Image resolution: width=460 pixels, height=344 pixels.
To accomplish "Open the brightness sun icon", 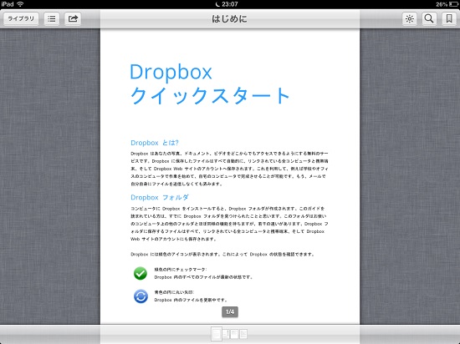I will coord(409,18).
